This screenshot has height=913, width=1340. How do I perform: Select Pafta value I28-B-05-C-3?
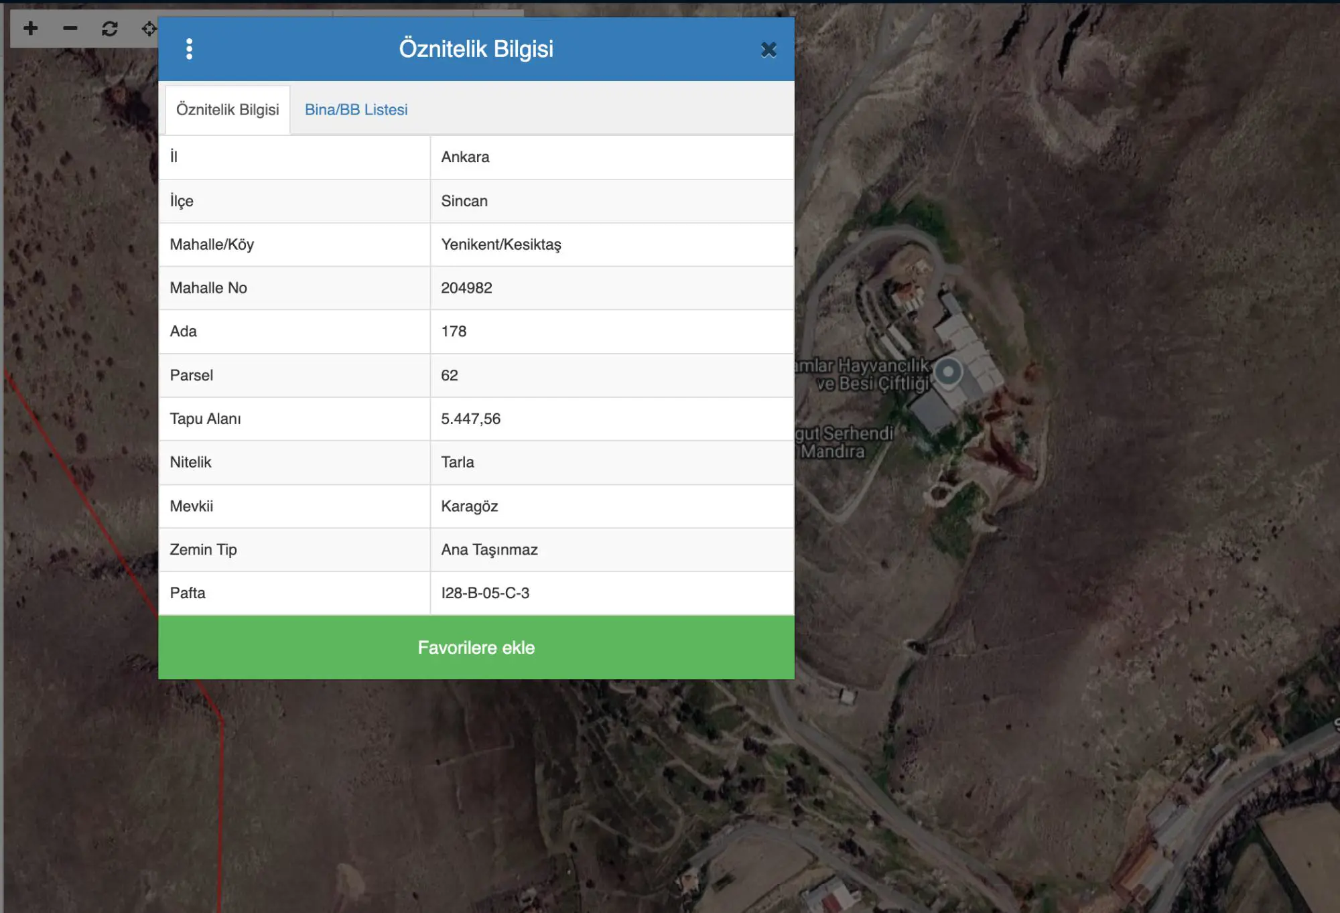point(485,593)
